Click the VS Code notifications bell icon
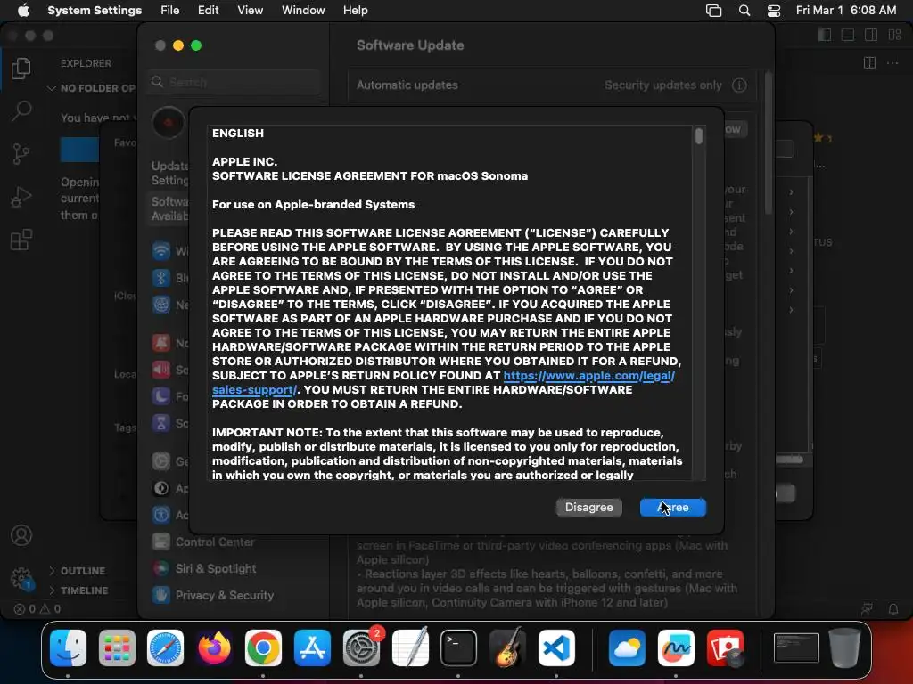This screenshot has width=913, height=684. point(893,609)
